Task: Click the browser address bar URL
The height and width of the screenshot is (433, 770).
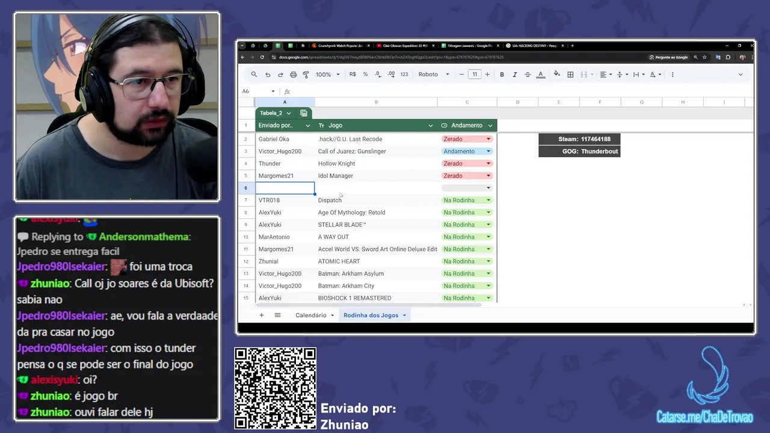Action: [391, 57]
